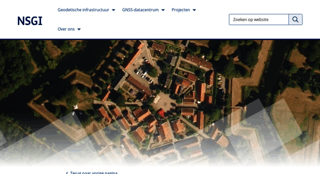This screenshot has height=174, width=320.
Task: Click the long orange-roofed building near the photo top
Action: pyautogui.click(x=133, y=57)
